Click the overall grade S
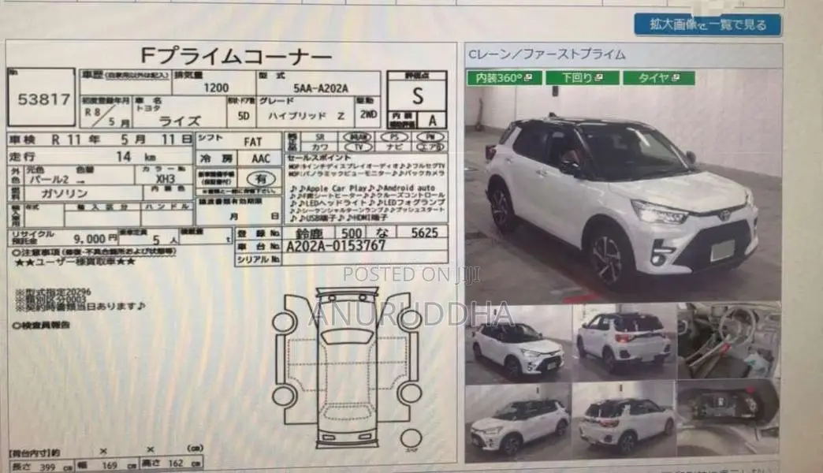This screenshot has height=473, width=823. point(417,96)
